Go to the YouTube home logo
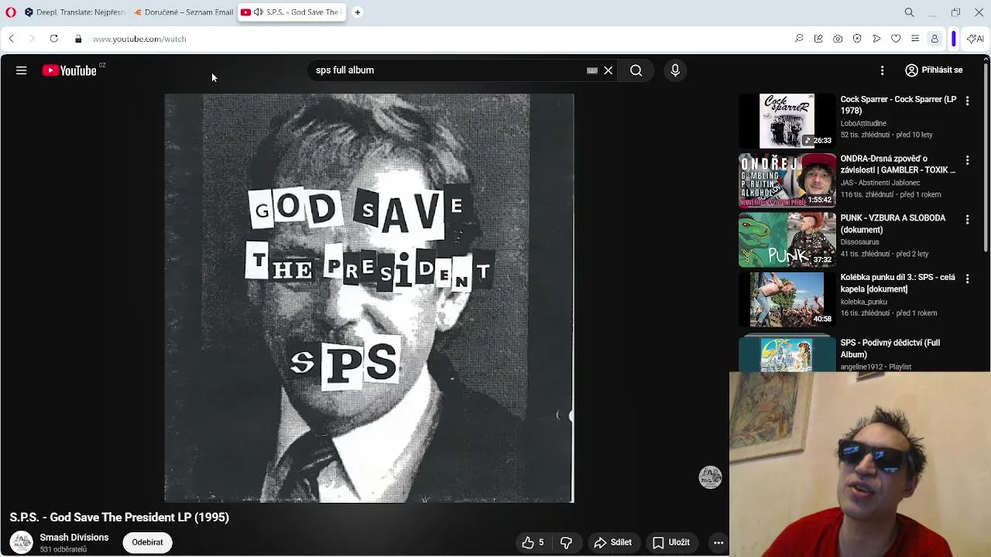991x557 pixels. point(70,70)
